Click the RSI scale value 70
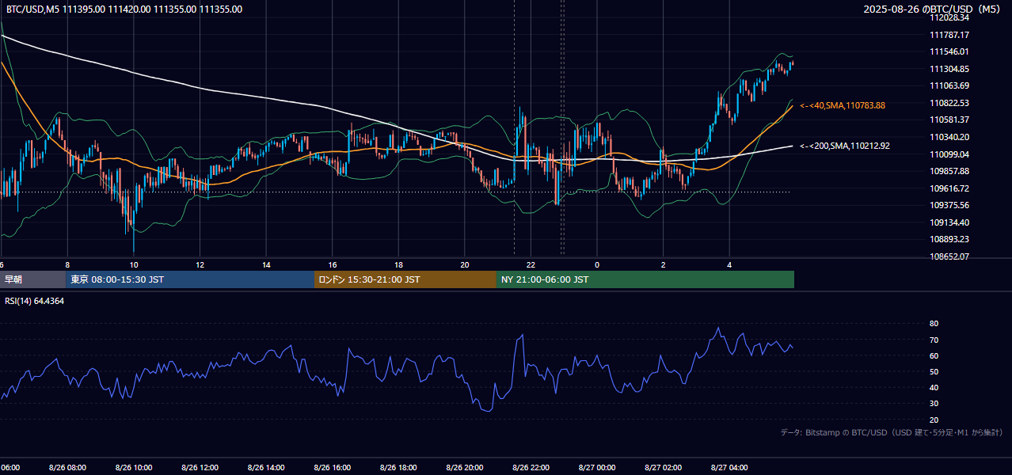1012x475 pixels. click(934, 340)
